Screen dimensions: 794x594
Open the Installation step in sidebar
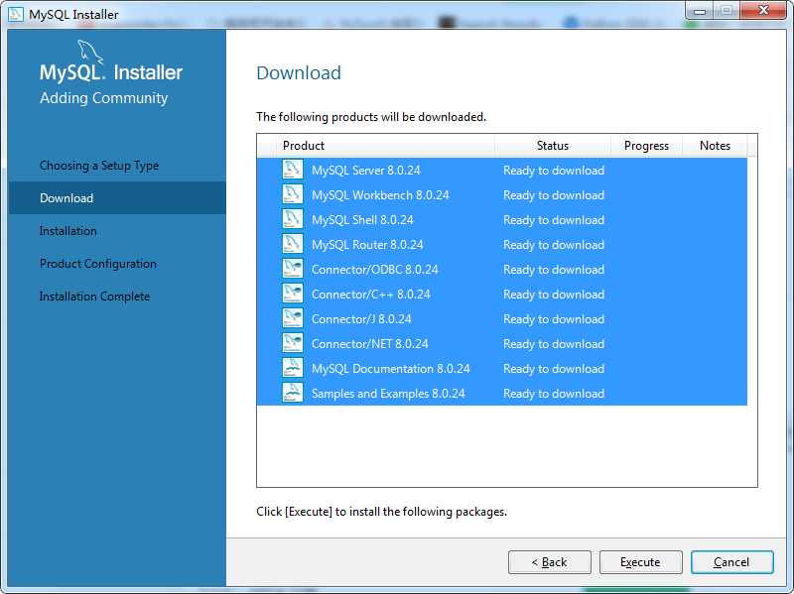67,231
